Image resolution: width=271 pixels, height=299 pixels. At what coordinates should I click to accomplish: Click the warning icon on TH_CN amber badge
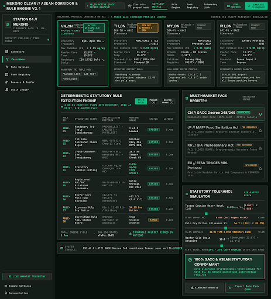[140, 28]
